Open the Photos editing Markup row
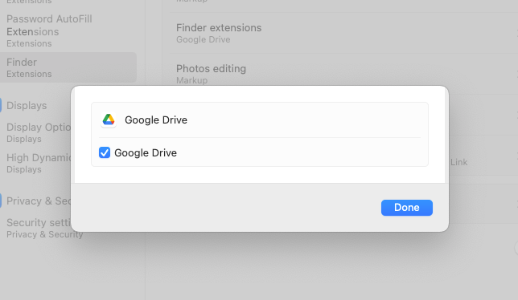This screenshot has height=300, width=518. pos(343,74)
